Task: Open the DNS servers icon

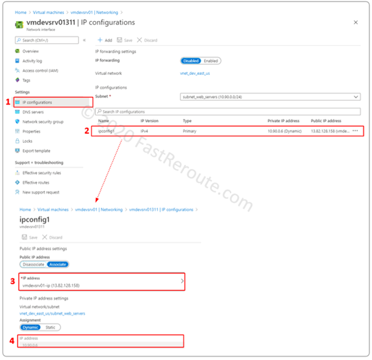Action: (x=17, y=112)
